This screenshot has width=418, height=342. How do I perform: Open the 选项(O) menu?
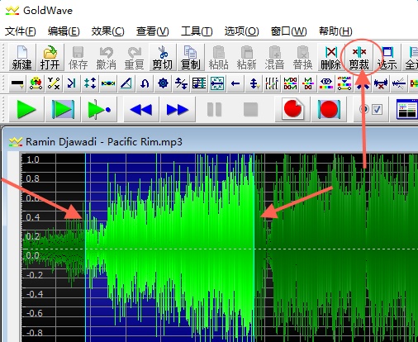[x=241, y=31]
